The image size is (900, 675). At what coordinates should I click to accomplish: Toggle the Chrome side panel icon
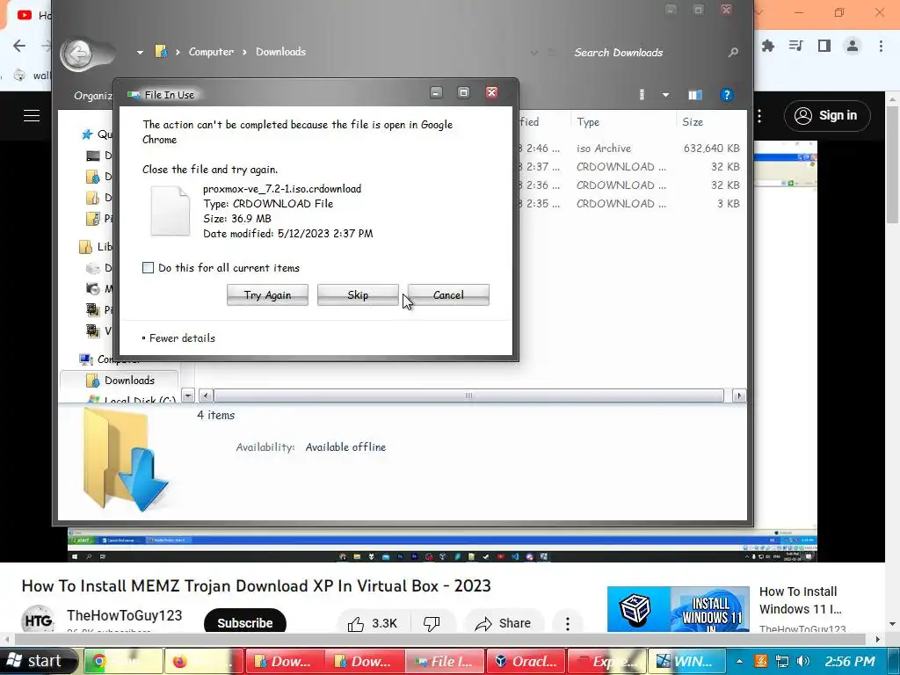pos(824,46)
